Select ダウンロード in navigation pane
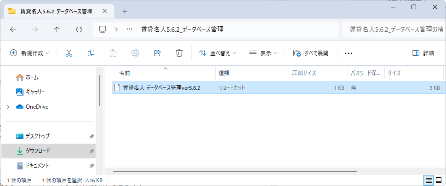 tap(38, 151)
